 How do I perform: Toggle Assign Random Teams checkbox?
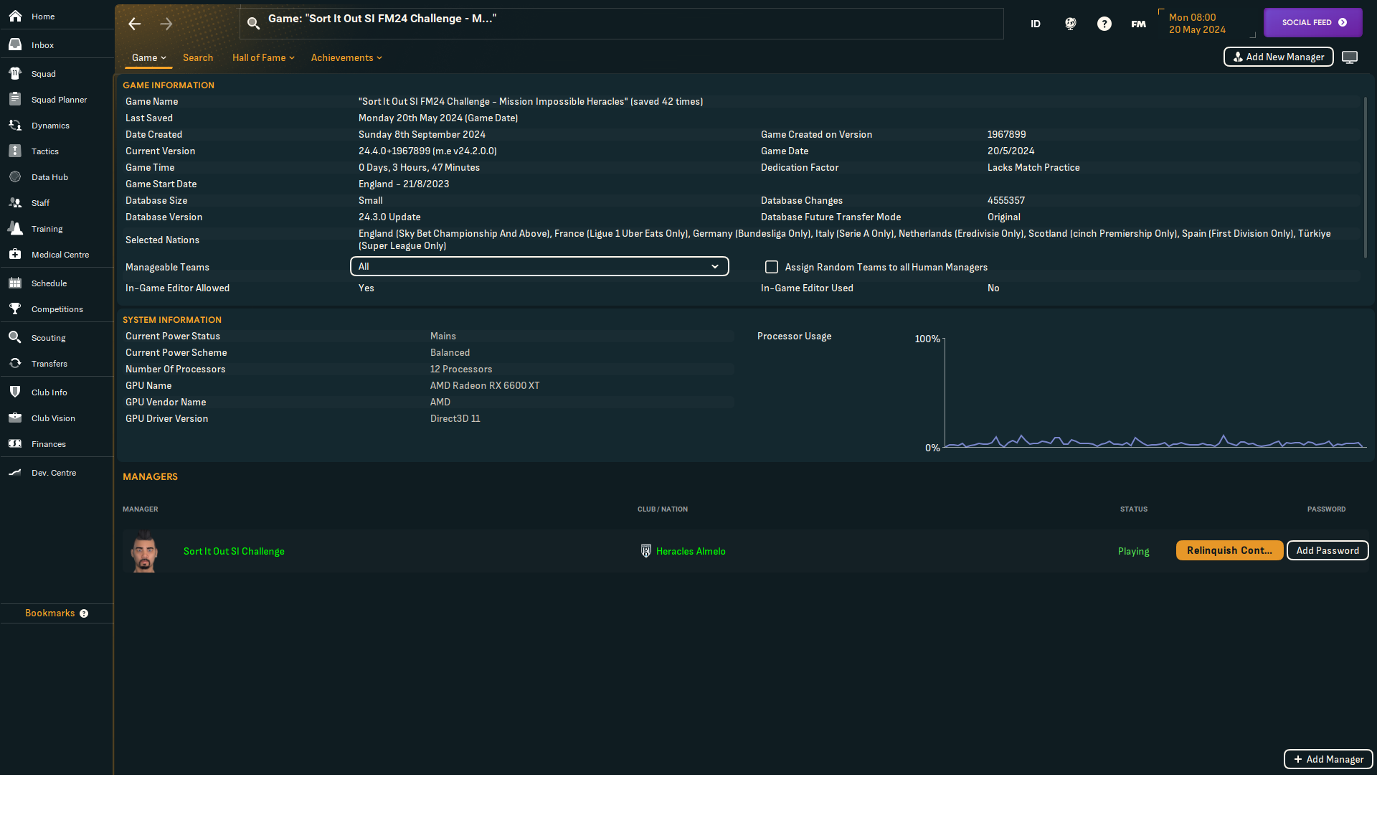772,267
